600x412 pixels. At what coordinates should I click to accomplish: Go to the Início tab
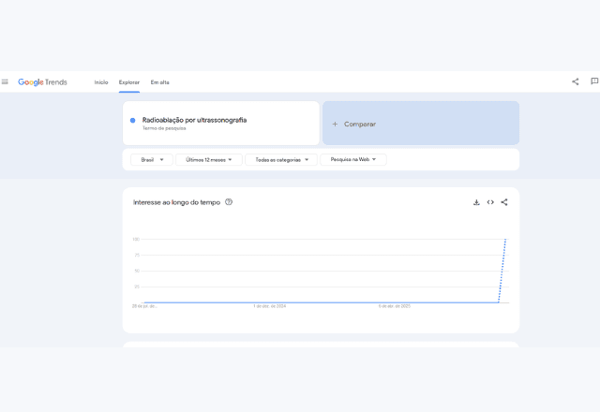coord(101,82)
